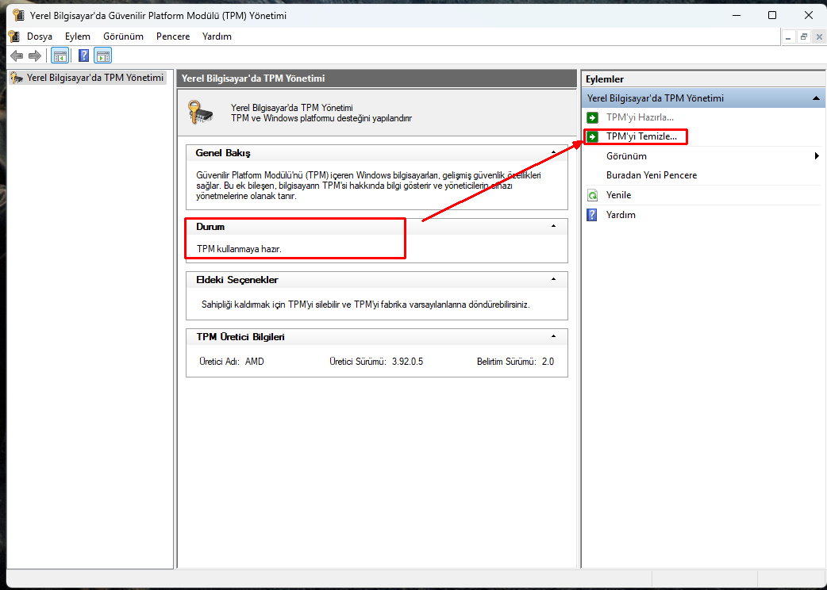Viewport: 827px width, 590px height.
Task: Collapse the Eldeki Seçenekler section
Action: coord(553,279)
